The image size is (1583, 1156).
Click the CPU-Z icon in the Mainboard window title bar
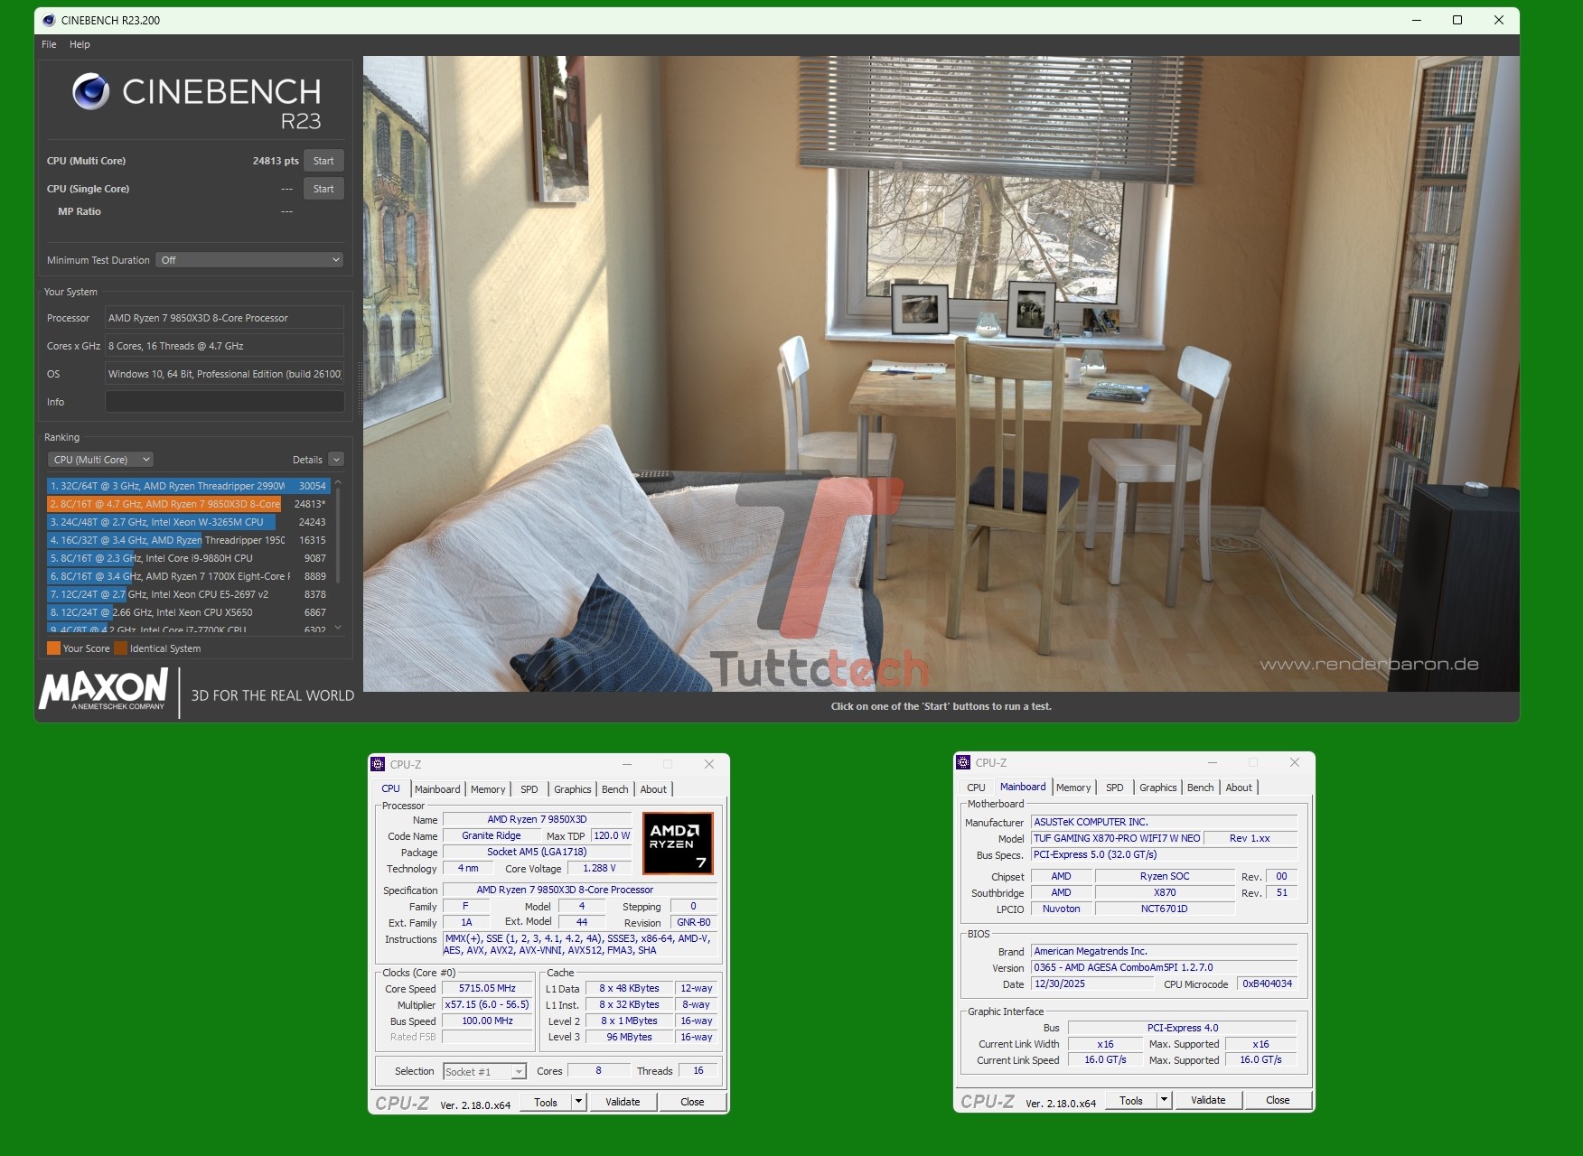click(965, 761)
